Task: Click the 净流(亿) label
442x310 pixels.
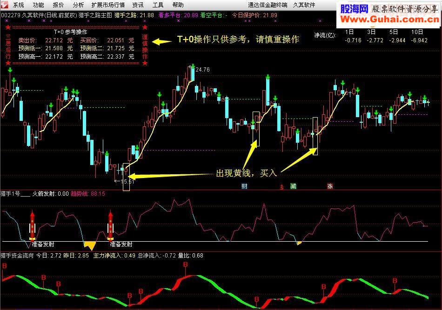Action: [325, 35]
